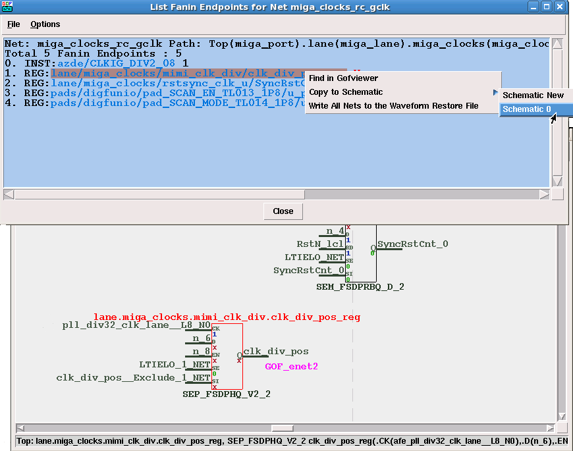Choose Write All Nets to Waveform Restore File
The width and height of the screenshot is (573, 451).
[393, 105]
